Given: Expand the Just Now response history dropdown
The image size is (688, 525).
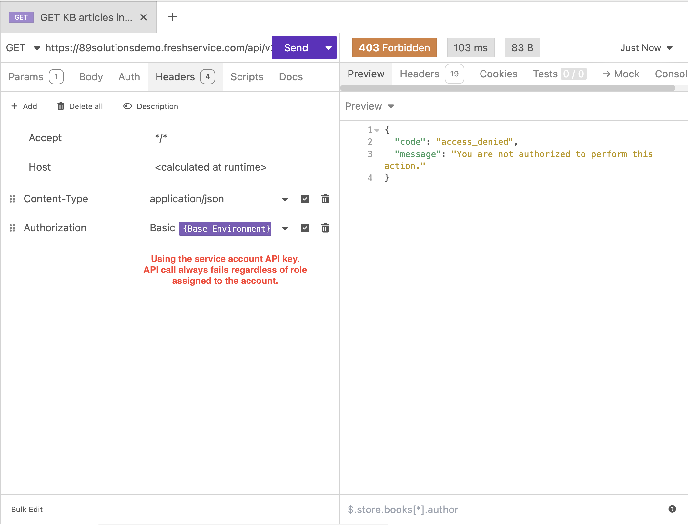Looking at the screenshot, I should (x=646, y=48).
